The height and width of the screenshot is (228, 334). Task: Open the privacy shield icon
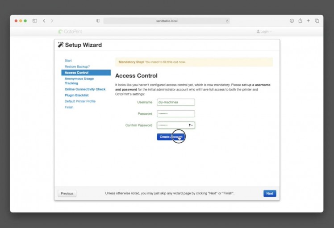click(x=98, y=21)
